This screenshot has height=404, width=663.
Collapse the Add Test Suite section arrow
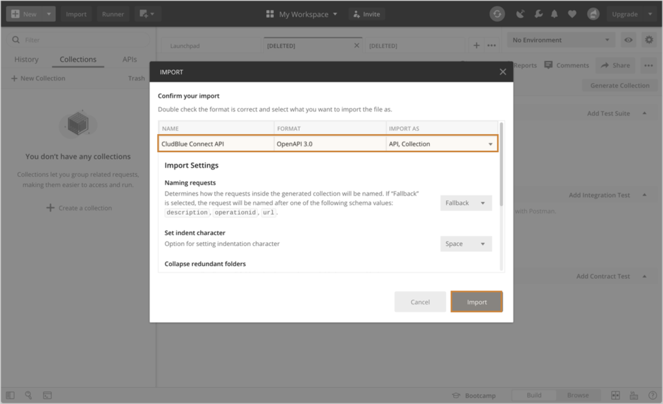(x=644, y=113)
